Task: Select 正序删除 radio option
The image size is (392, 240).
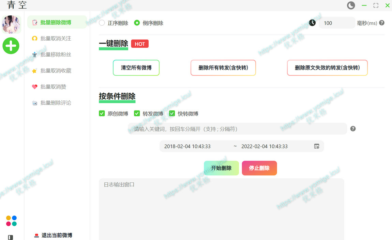Action: [102, 23]
